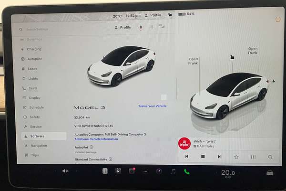Open the music note app icon
Screen dimensions: 286x191
pyautogui.click(x=173, y=171)
